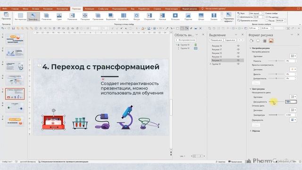Open 'Параметры эффекта' options

[228, 17]
